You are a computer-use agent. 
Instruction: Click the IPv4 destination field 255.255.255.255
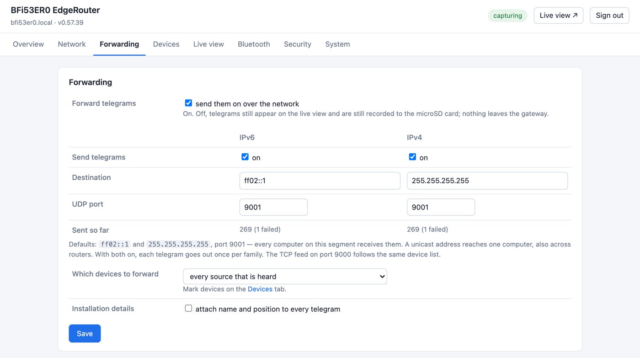click(487, 181)
